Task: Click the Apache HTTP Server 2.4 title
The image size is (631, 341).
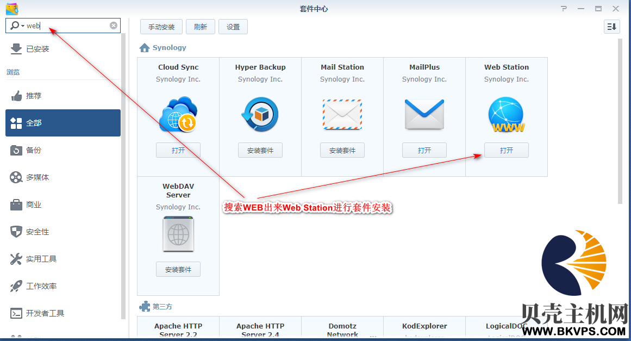Action: coord(260,330)
